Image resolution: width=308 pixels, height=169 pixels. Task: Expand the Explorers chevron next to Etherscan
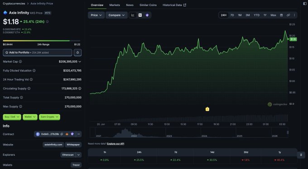coord(78,155)
